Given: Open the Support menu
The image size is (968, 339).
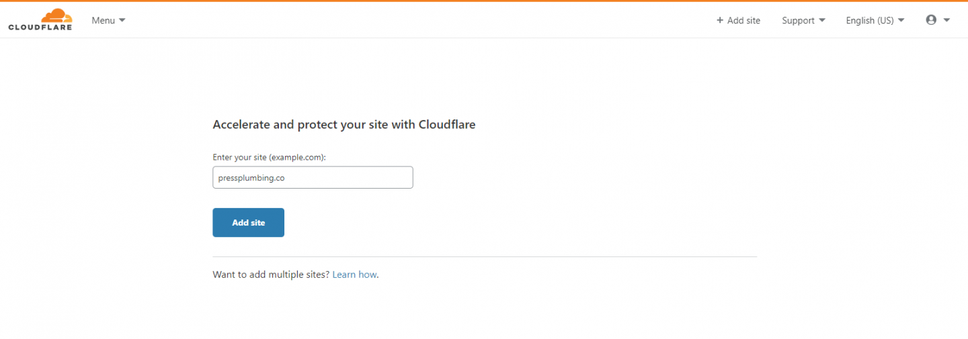Looking at the screenshot, I should tap(803, 20).
